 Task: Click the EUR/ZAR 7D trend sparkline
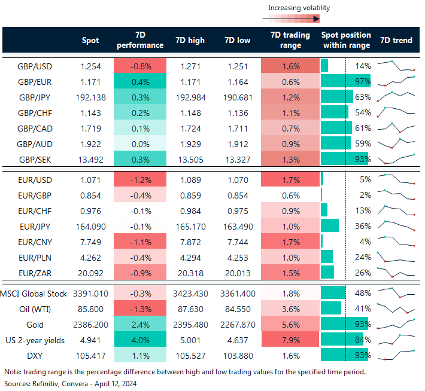pos(396,271)
